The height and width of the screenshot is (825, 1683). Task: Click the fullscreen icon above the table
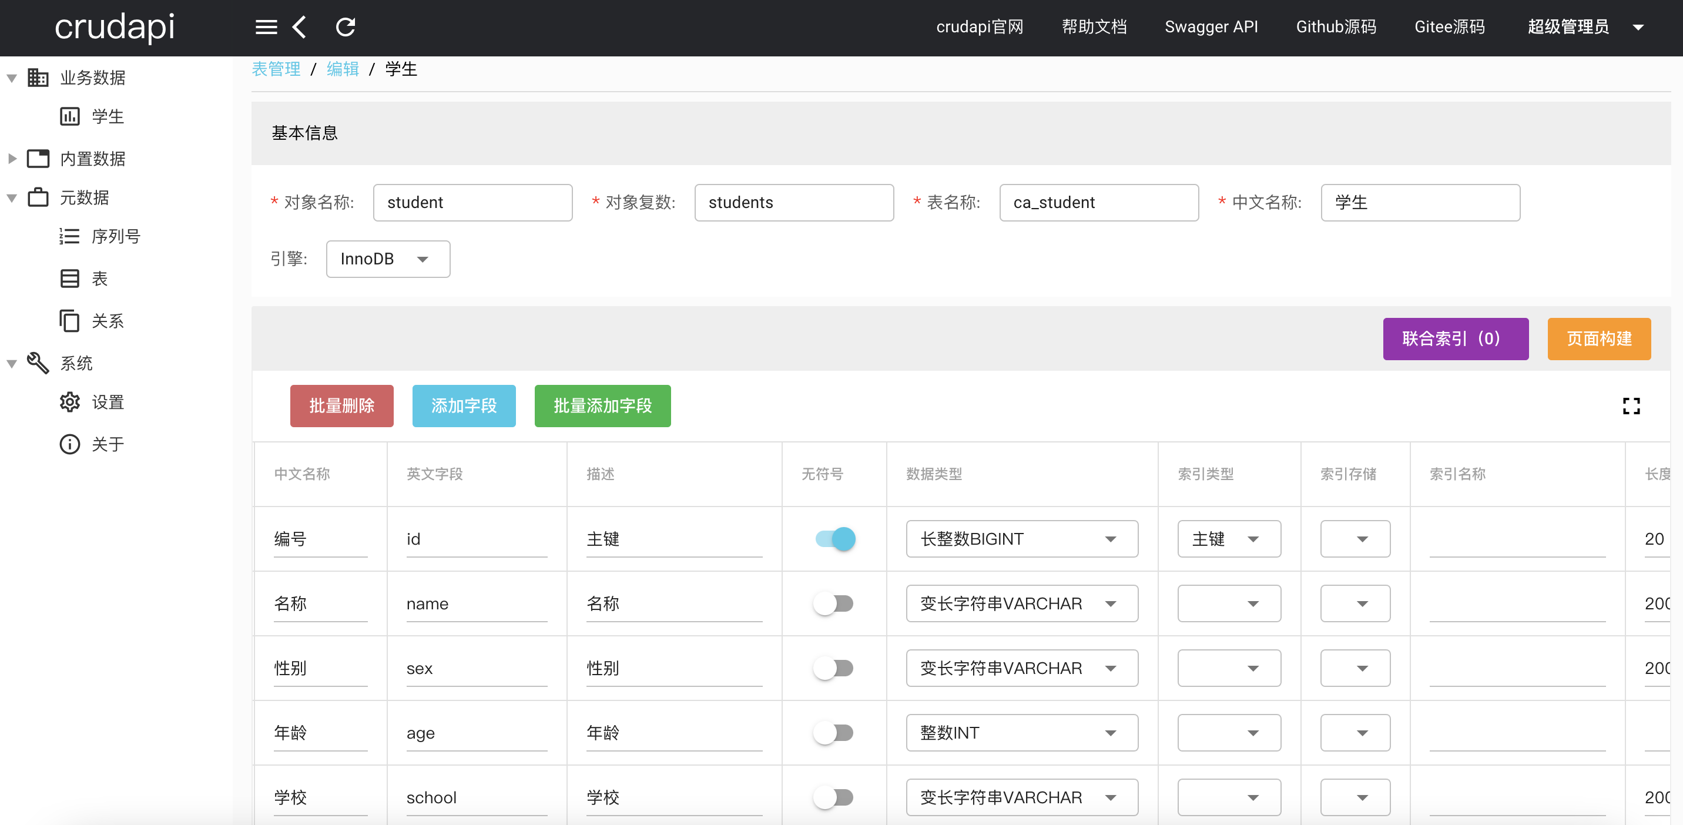pyautogui.click(x=1631, y=405)
